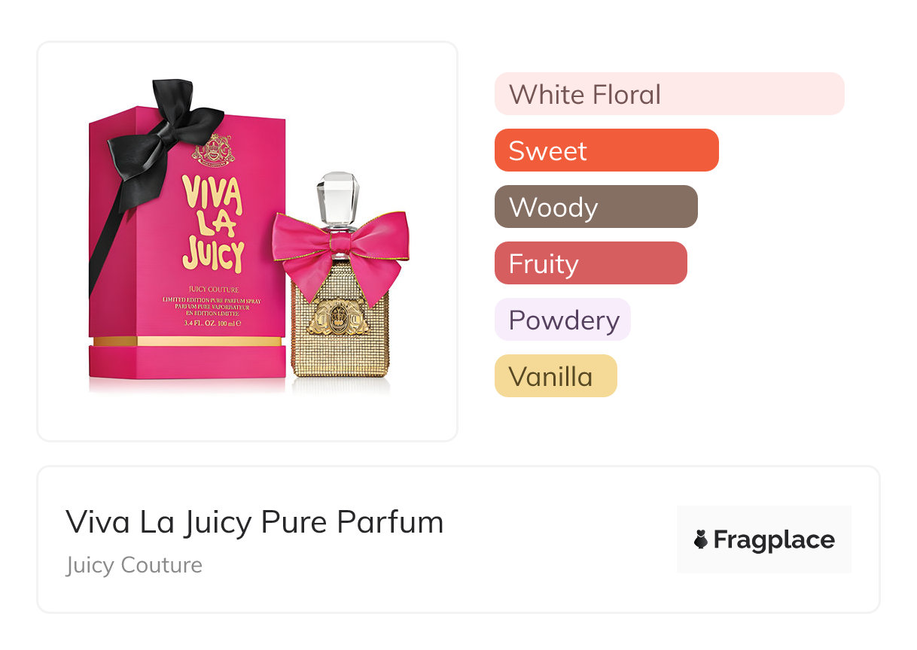The image size is (917, 650).
Task: Click the brown Woody accord bar
Action: pyautogui.click(x=596, y=207)
